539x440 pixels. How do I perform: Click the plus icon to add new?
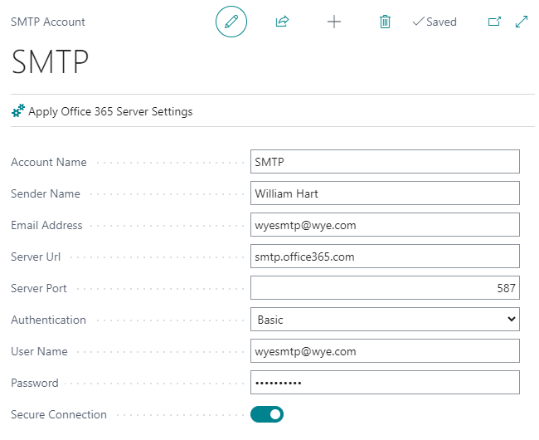pos(333,22)
